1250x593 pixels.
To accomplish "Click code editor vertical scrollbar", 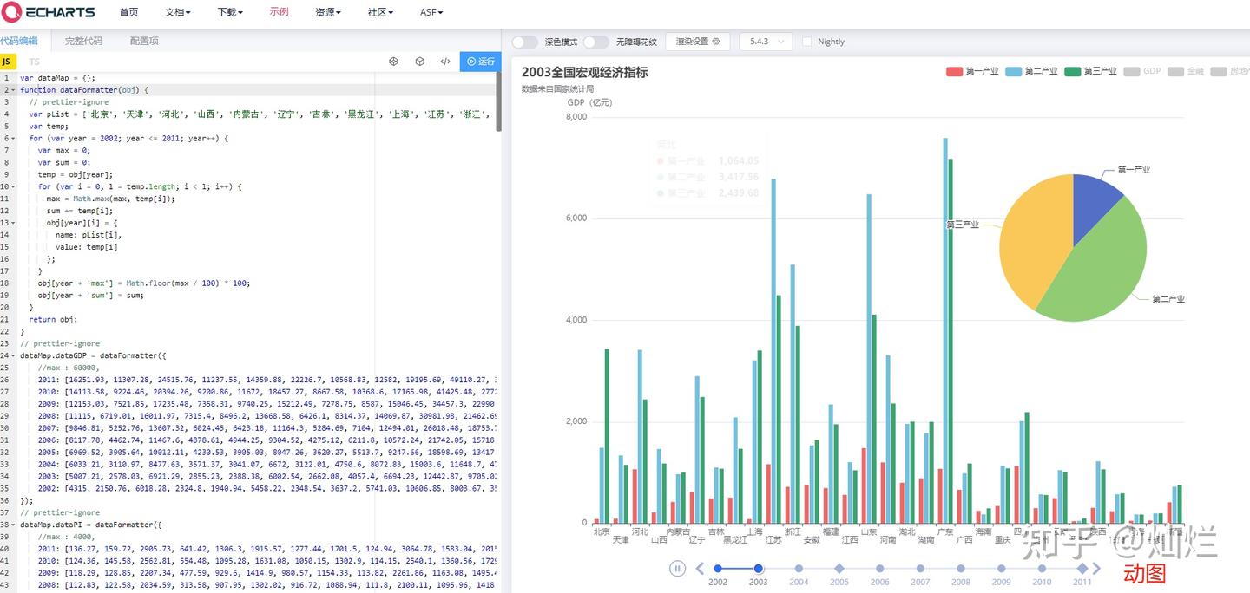I will pos(498,101).
